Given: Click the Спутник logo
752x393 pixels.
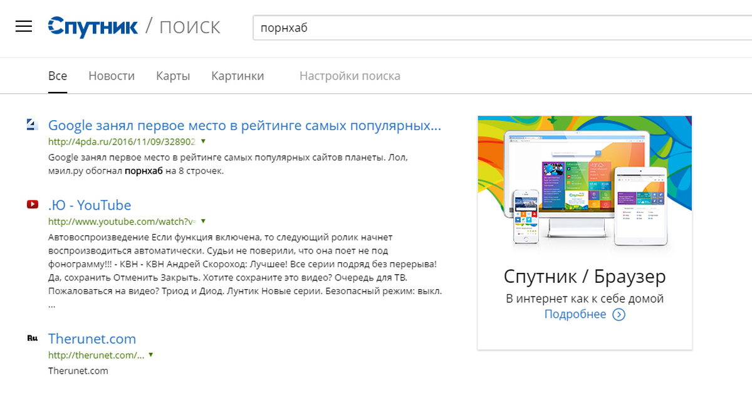Looking at the screenshot, I should coord(93,27).
